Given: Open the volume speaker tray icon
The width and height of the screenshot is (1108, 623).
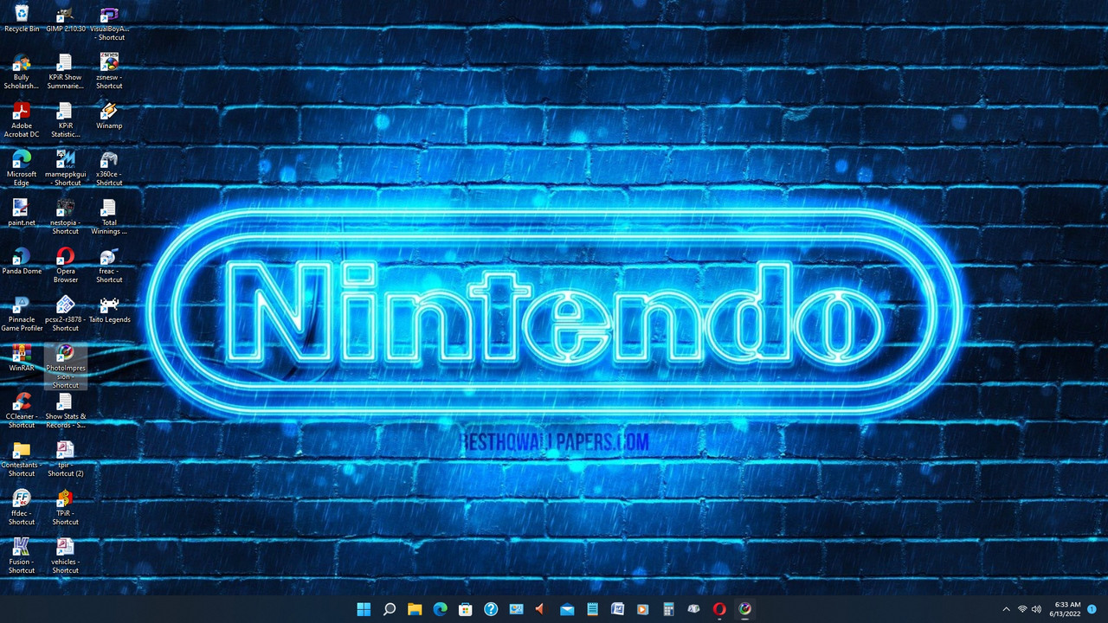Looking at the screenshot, I should [1037, 609].
